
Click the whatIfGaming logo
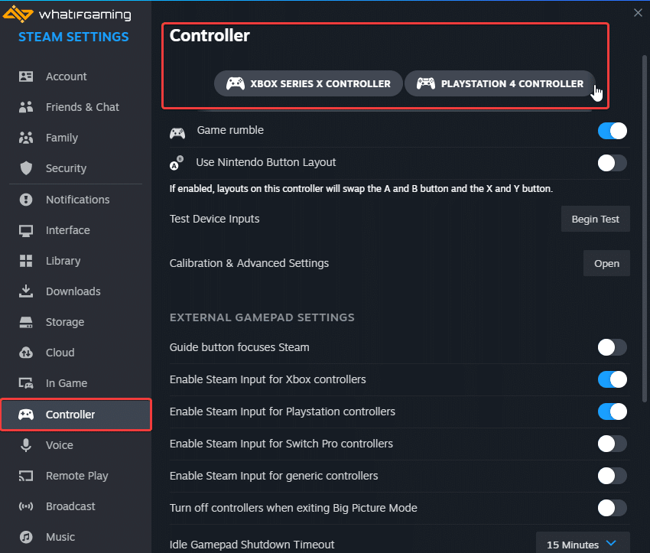click(x=67, y=14)
